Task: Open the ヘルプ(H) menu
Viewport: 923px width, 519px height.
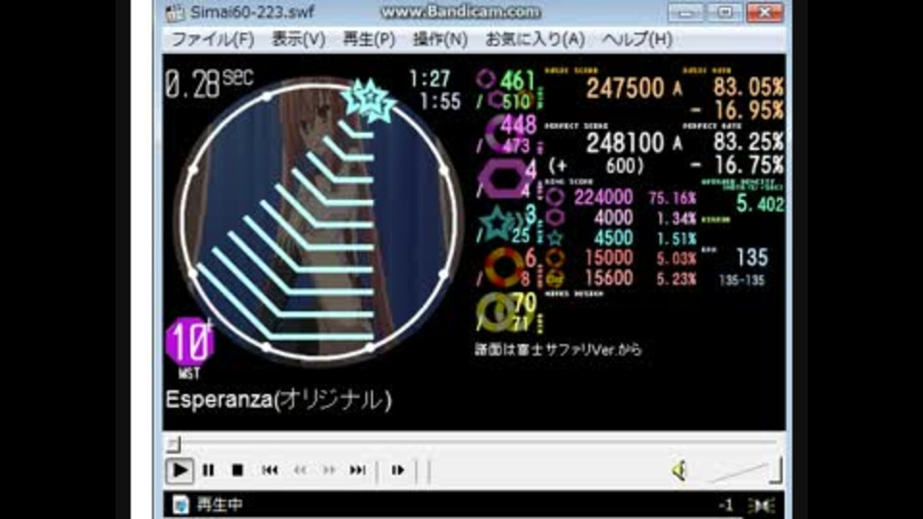Action: point(637,39)
